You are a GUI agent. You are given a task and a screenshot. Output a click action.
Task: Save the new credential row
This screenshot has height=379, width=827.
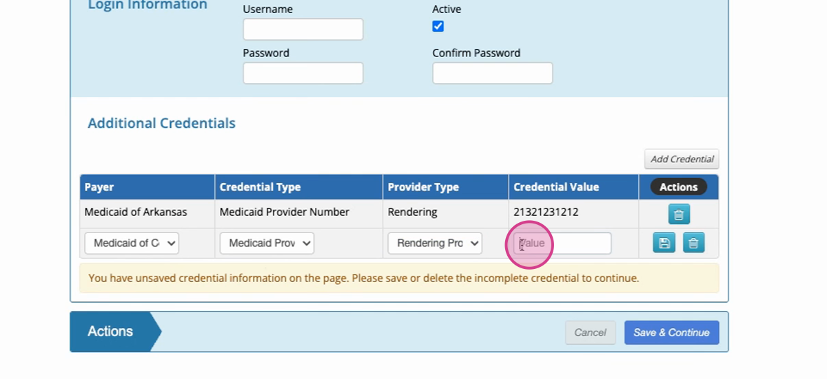pyautogui.click(x=664, y=243)
